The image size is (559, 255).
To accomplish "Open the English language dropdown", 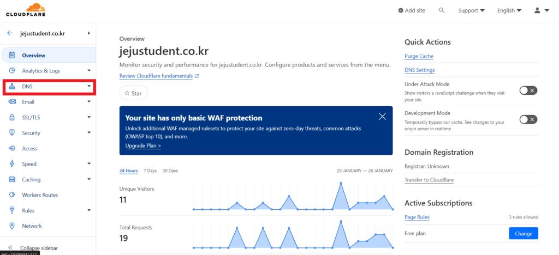I will pyautogui.click(x=509, y=10).
